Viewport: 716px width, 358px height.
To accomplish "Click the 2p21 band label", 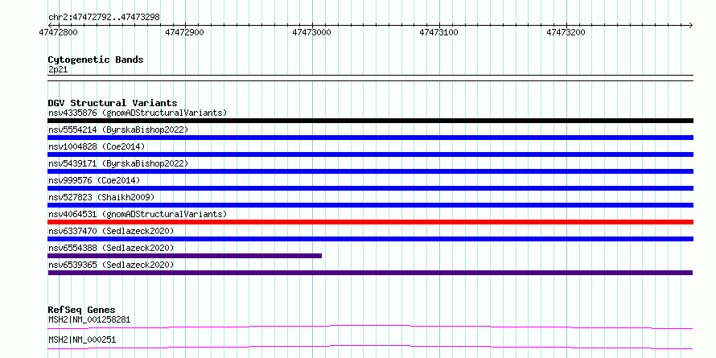I will click(58, 70).
